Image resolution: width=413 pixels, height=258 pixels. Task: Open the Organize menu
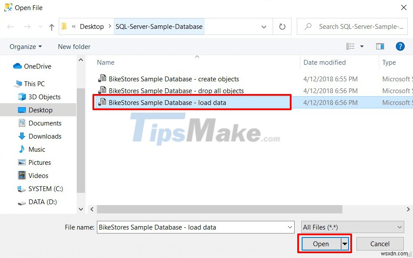[25, 46]
